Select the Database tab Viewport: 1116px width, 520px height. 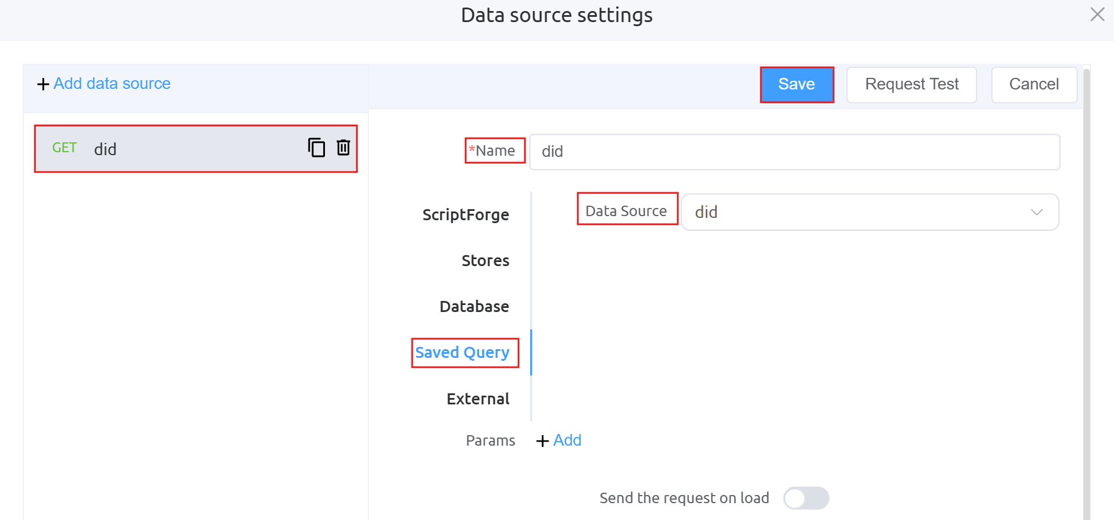click(474, 307)
